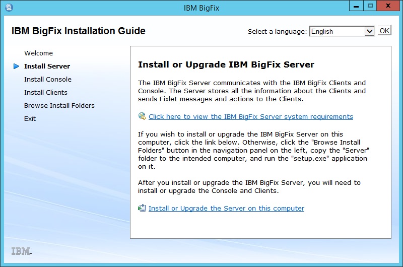This screenshot has width=403, height=267.
Task: Click the installer icon beside Install or Upgrade link
Action: pos(142,208)
